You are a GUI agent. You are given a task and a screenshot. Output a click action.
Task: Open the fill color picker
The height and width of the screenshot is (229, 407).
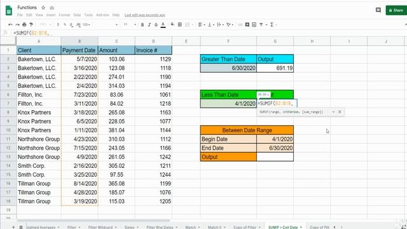coord(172,24)
